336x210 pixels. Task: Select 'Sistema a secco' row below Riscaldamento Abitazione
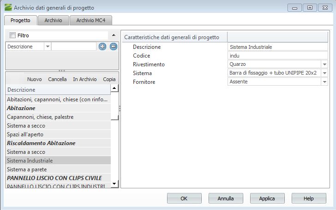(58, 152)
